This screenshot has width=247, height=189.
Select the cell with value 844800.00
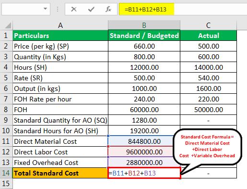pyautogui.click(x=144, y=141)
